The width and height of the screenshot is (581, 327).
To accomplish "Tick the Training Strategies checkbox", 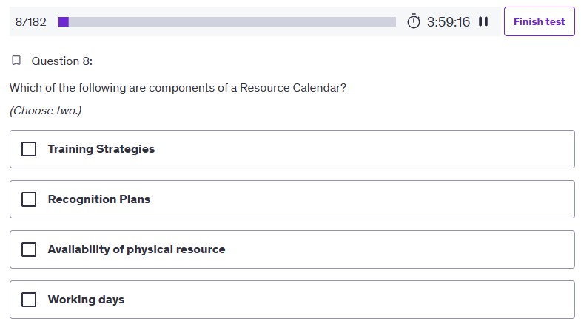I will pos(29,149).
